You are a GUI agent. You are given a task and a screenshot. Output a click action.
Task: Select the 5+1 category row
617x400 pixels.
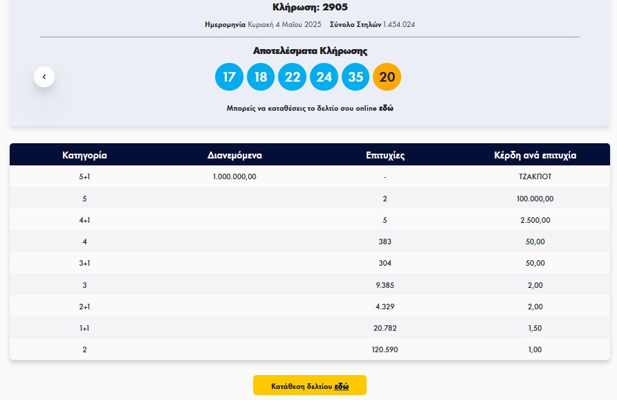coord(310,176)
